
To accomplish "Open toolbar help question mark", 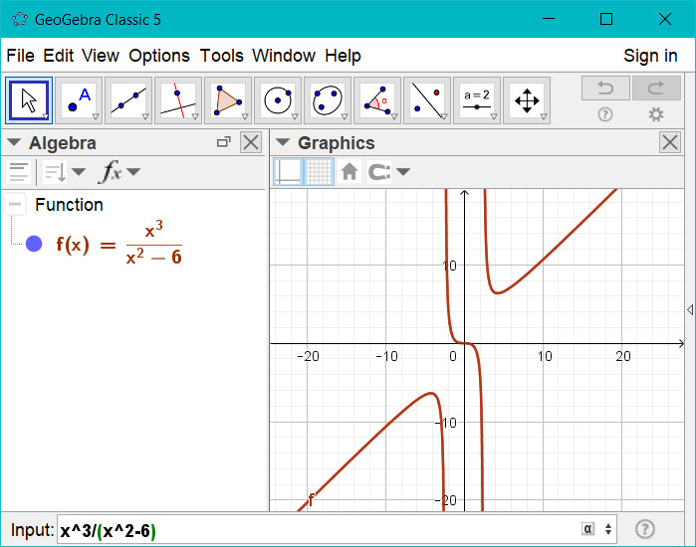I will tap(605, 114).
